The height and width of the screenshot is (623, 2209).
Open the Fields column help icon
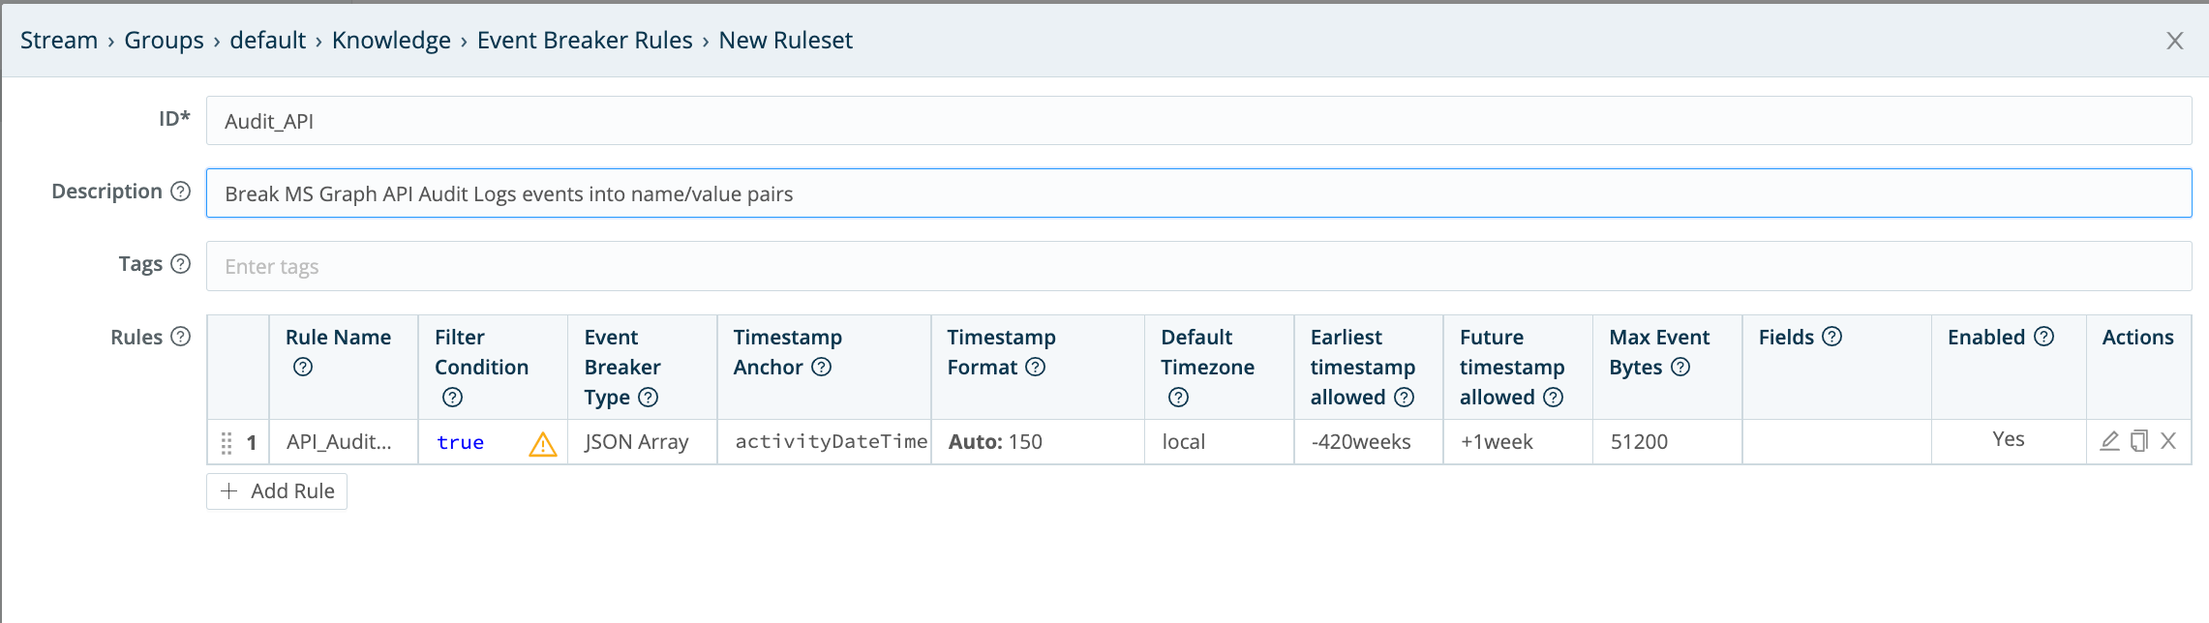[x=1830, y=338]
